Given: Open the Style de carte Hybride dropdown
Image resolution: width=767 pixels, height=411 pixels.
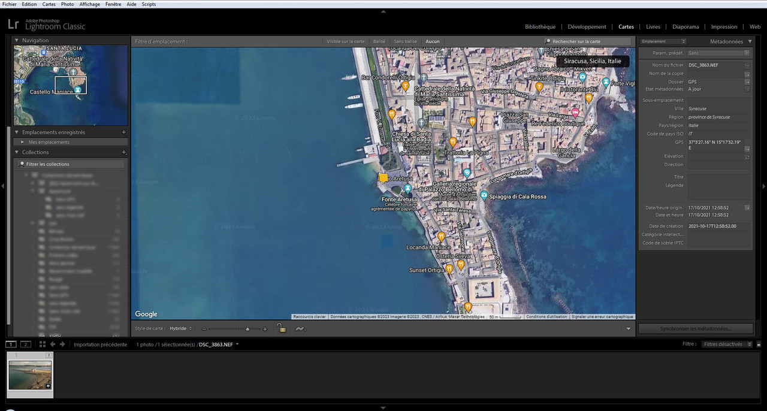Looking at the screenshot, I should (x=181, y=328).
